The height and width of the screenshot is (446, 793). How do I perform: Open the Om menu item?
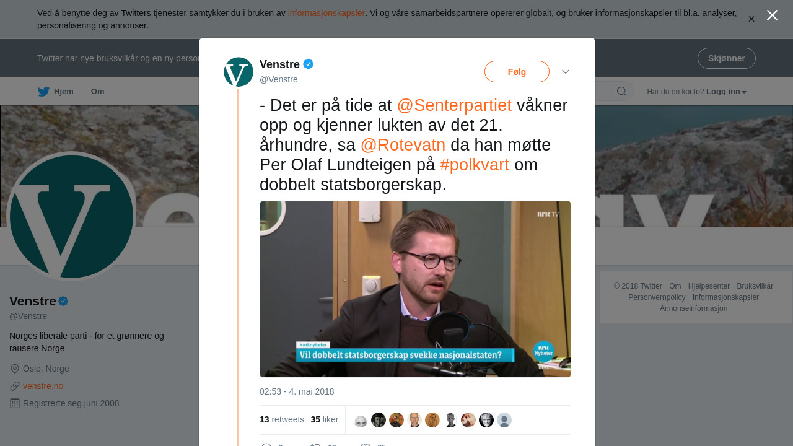point(98,92)
